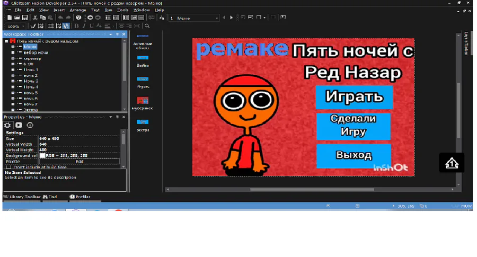Toggle the grid display icon
Viewport: 477px width, 257px height.
tap(51, 26)
